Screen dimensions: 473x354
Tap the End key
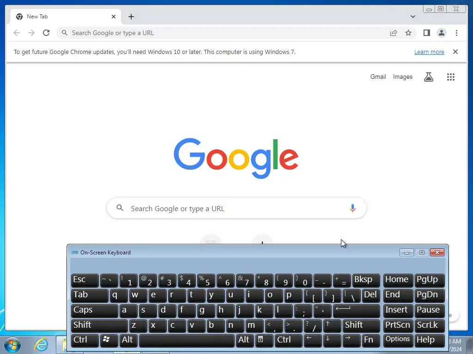398,295
